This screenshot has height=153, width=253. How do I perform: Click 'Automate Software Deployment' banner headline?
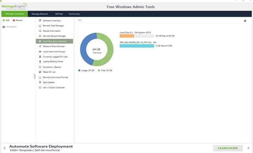[x=41, y=146]
